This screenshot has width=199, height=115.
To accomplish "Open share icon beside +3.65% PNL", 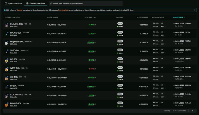I will coord(95,78).
